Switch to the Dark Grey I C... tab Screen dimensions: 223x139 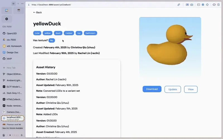[x=13, y=93]
